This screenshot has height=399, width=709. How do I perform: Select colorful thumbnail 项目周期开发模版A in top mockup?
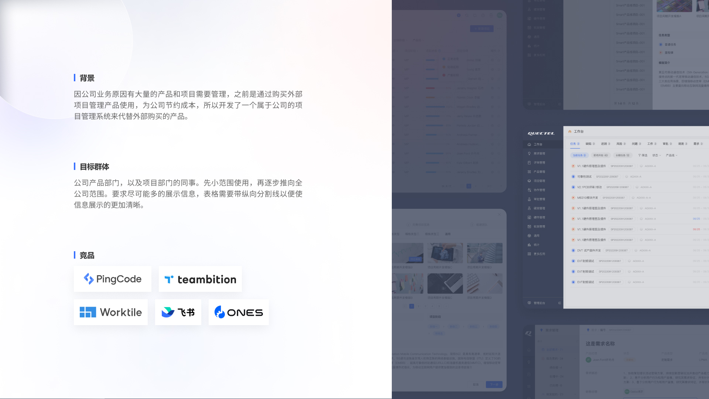tap(674, 6)
